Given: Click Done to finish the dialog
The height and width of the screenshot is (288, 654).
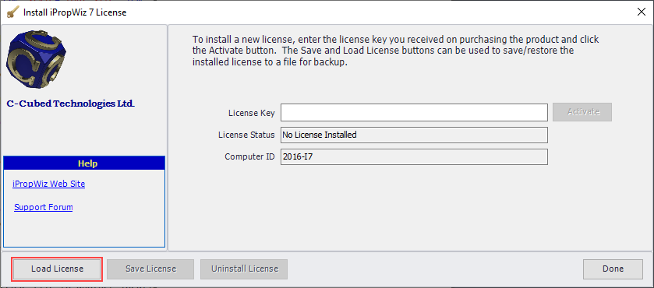Looking at the screenshot, I should (613, 269).
